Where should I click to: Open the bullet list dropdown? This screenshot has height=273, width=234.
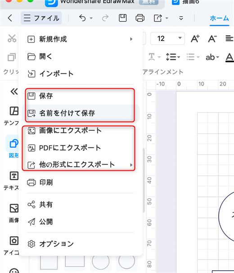tap(193, 57)
